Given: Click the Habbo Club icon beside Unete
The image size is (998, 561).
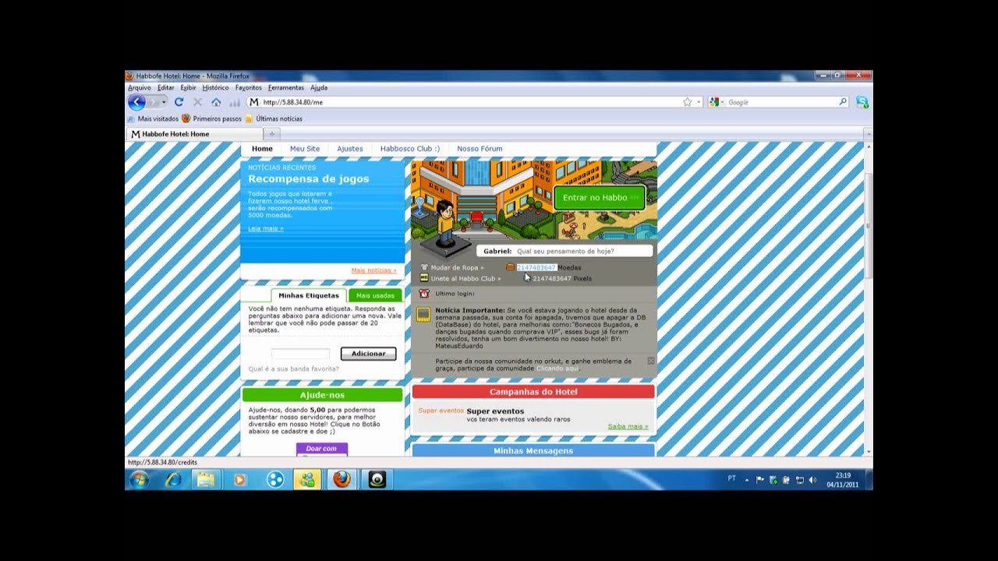Looking at the screenshot, I should tap(424, 278).
